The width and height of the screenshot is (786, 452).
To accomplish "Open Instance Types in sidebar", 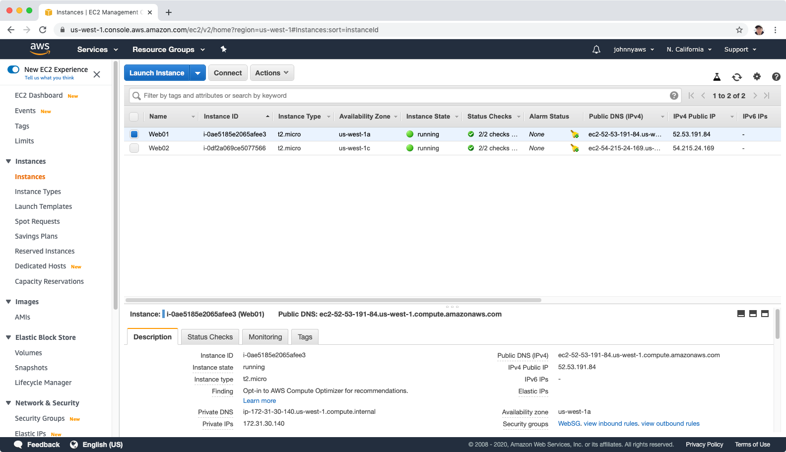I will pyautogui.click(x=38, y=192).
